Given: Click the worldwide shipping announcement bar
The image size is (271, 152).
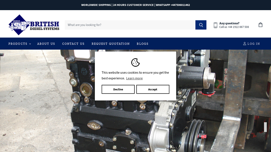Looking at the screenshot, I should 135,5.
